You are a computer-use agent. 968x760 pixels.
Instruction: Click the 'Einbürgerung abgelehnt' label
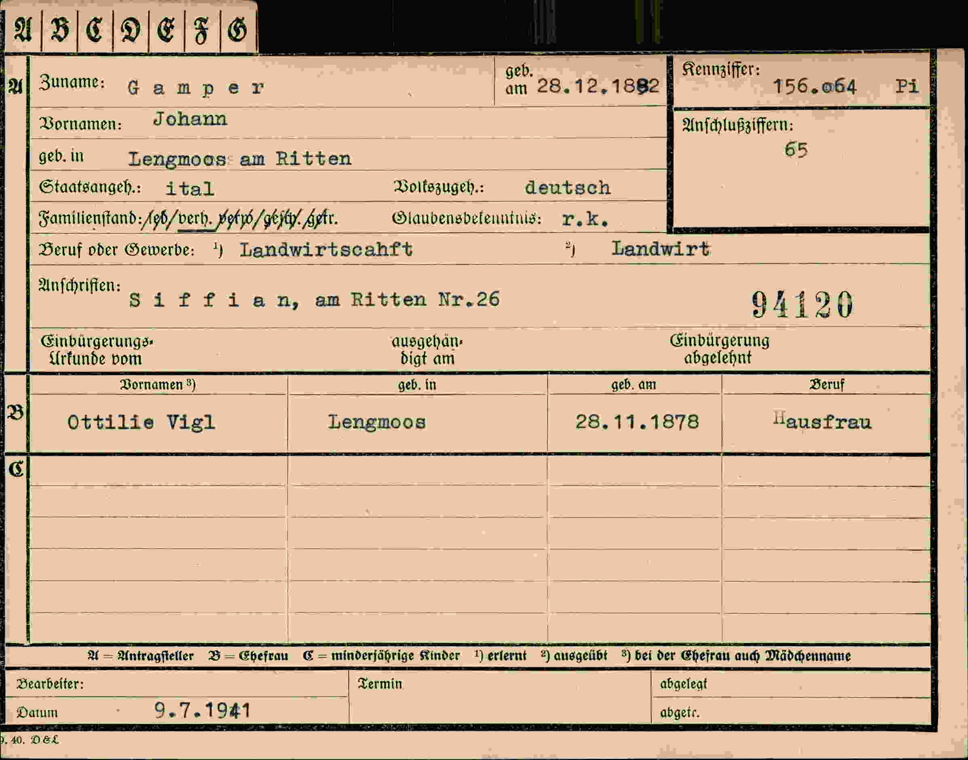coord(719,349)
